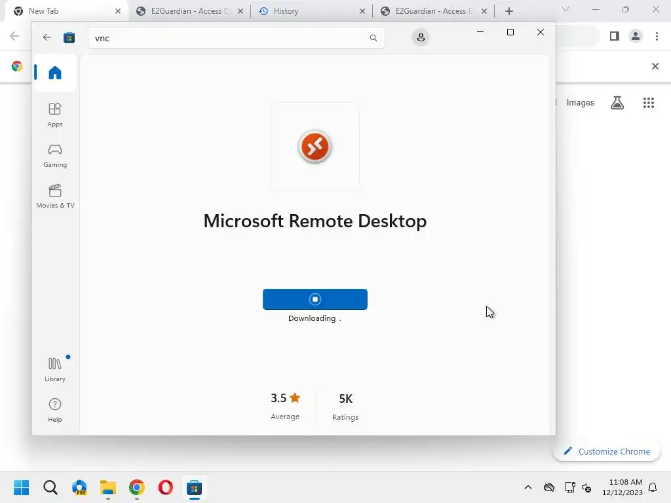Switch to the New Tab Chrome tab

pyautogui.click(x=66, y=11)
